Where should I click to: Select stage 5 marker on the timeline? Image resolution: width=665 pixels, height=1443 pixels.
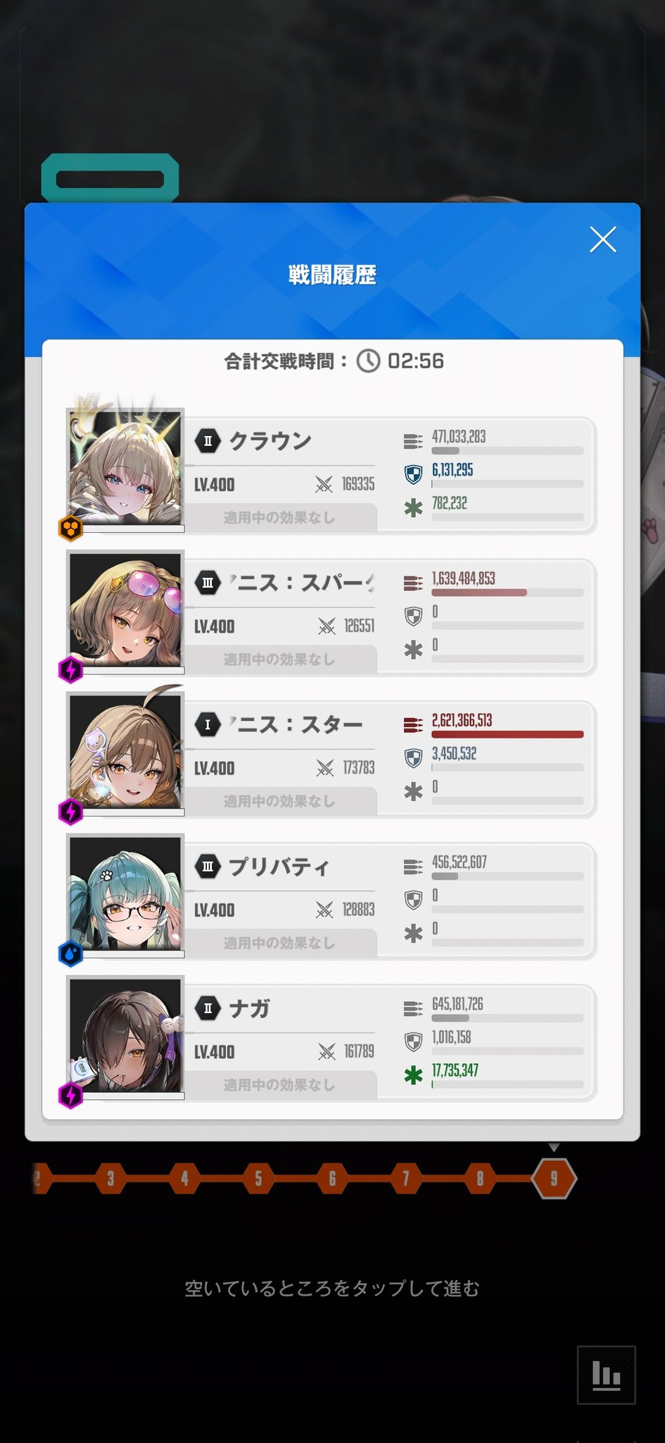coord(258,1178)
